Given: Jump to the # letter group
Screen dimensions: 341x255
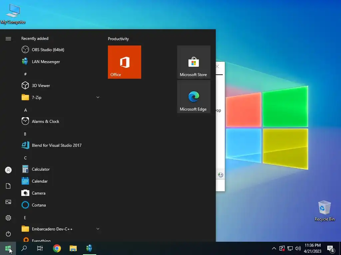Looking at the screenshot, I should (x=25, y=74).
